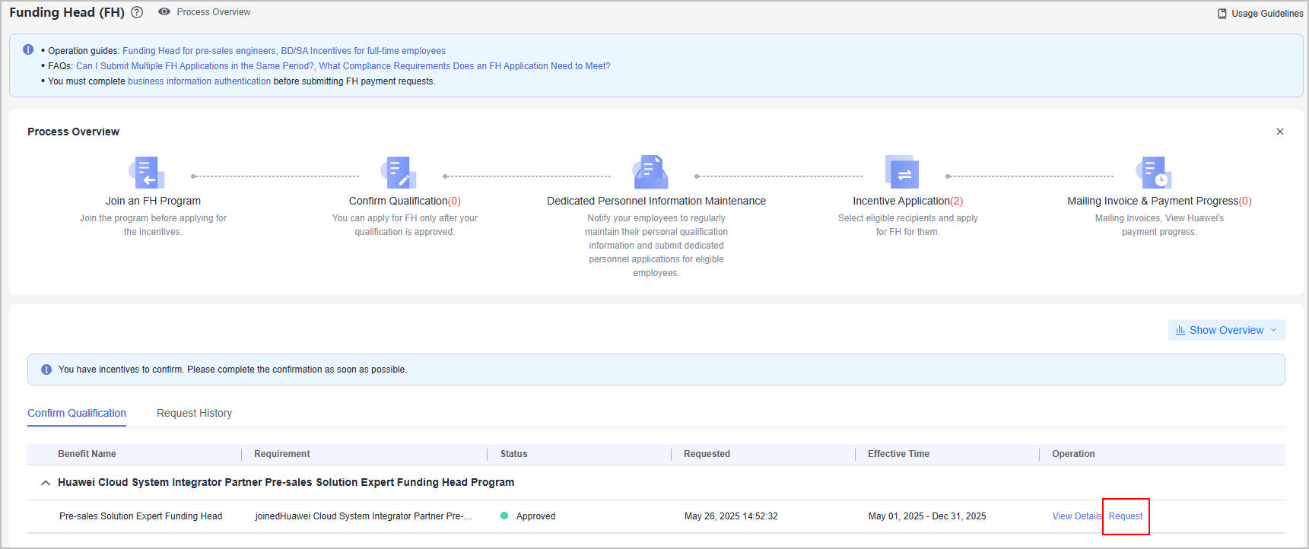
Task: Collapse the Huawei Cloud System Integrator program row
Action: (46, 483)
